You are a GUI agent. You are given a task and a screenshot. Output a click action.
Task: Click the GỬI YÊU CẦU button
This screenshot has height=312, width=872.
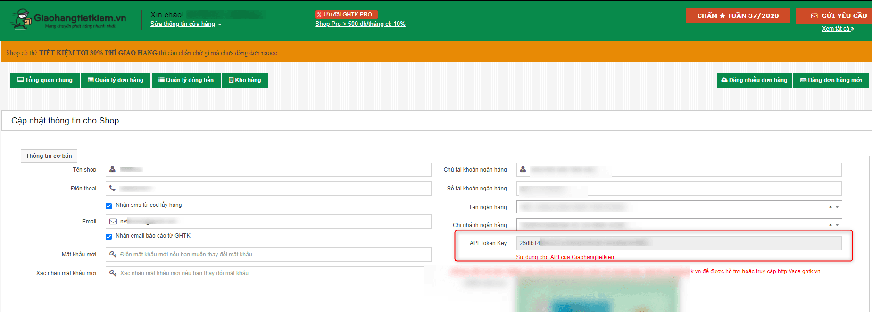[x=834, y=16]
